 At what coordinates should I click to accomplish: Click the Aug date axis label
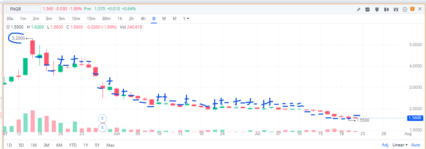click(408, 134)
